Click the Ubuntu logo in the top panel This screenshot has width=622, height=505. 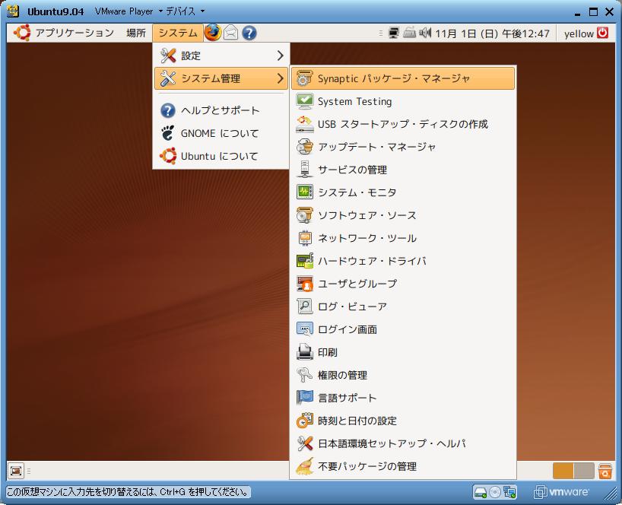[22, 33]
